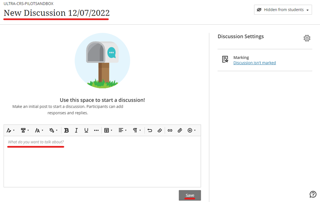Open text alignment options

click(x=121, y=130)
